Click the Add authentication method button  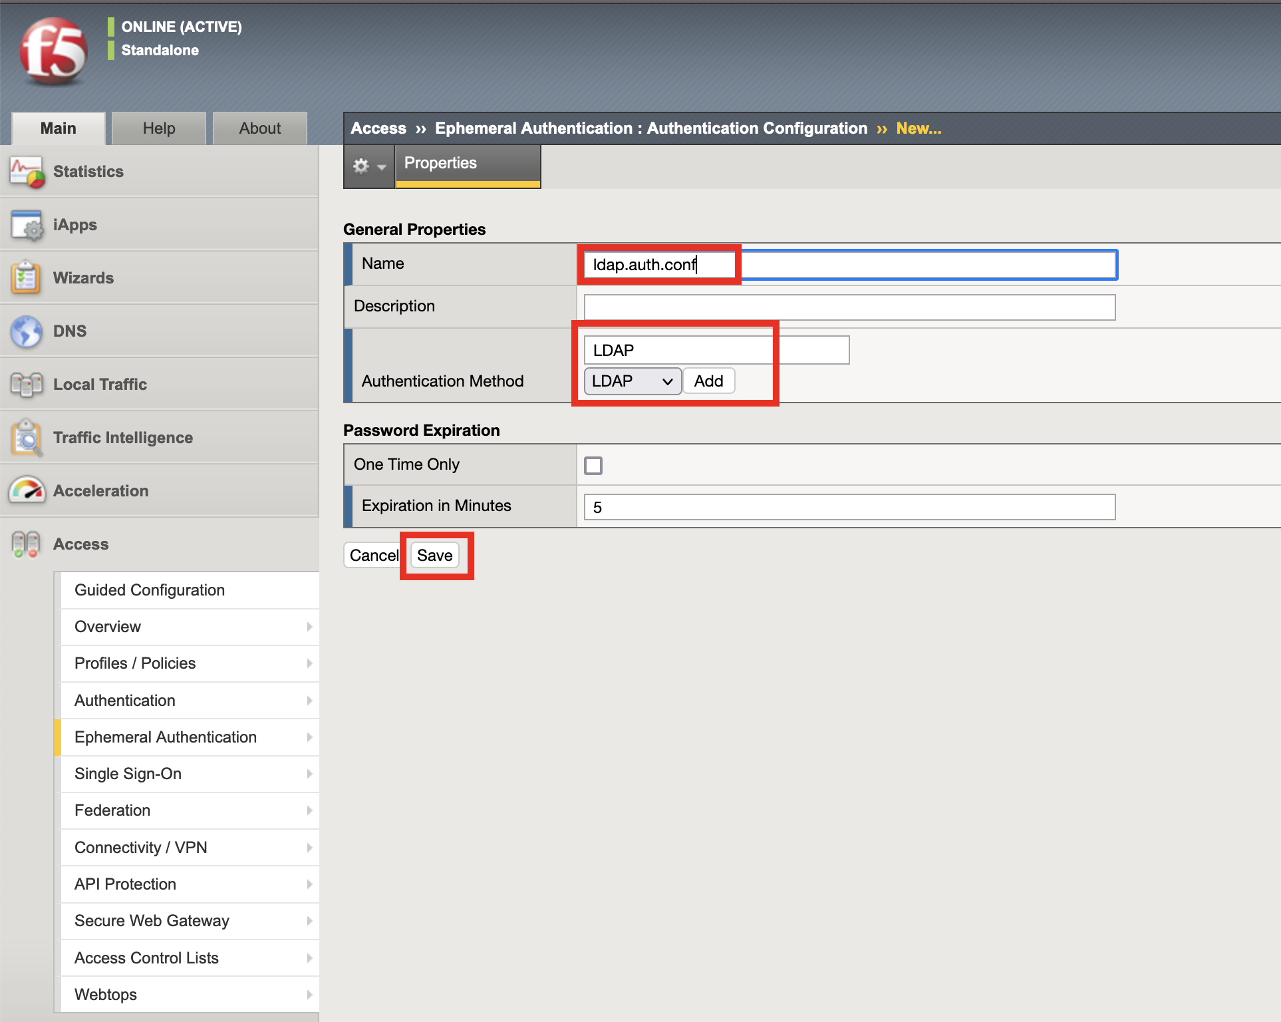pyautogui.click(x=709, y=381)
